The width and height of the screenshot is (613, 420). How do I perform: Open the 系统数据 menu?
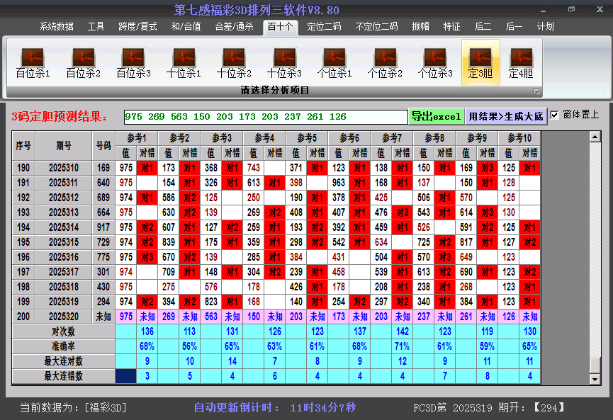(56, 27)
